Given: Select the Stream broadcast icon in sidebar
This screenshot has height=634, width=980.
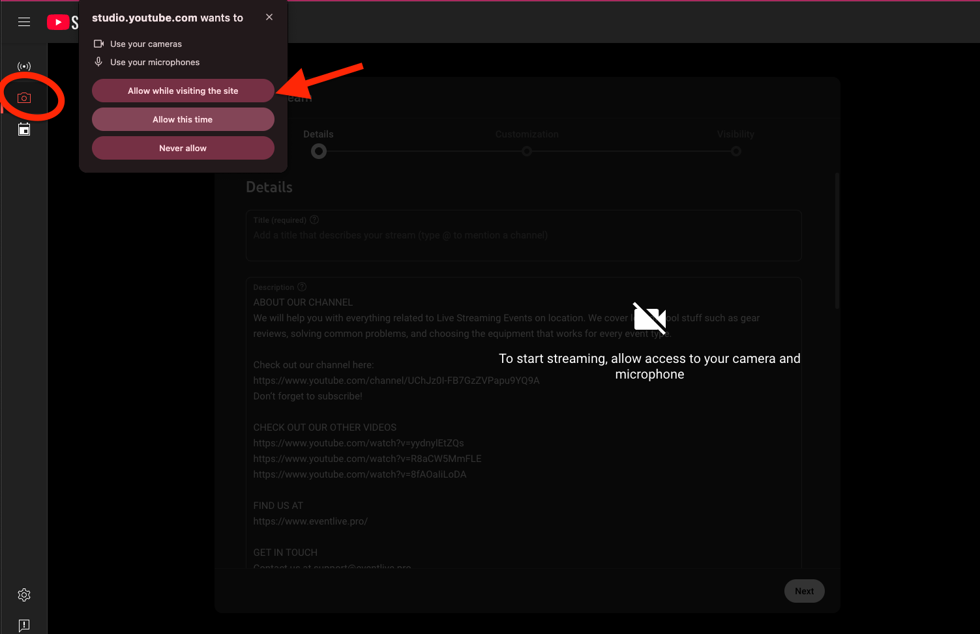Looking at the screenshot, I should coord(24,66).
